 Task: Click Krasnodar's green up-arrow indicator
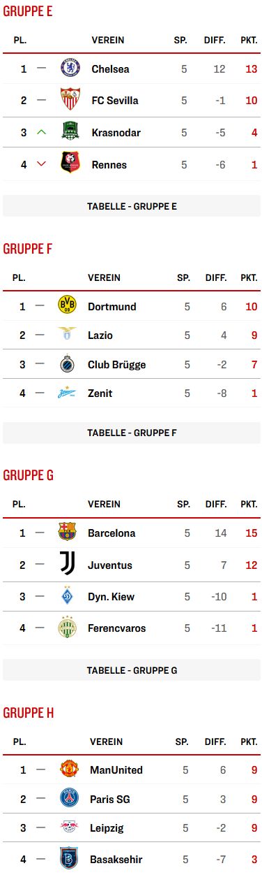tap(41, 132)
